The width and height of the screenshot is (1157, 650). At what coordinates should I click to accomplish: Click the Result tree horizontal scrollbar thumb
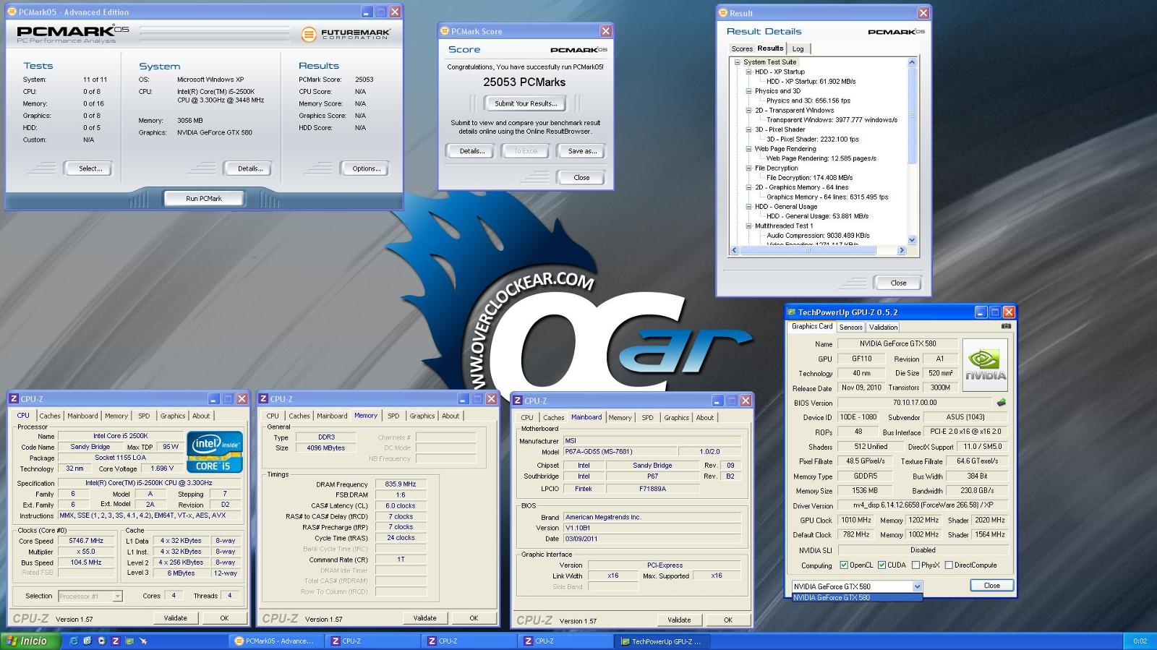808,250
